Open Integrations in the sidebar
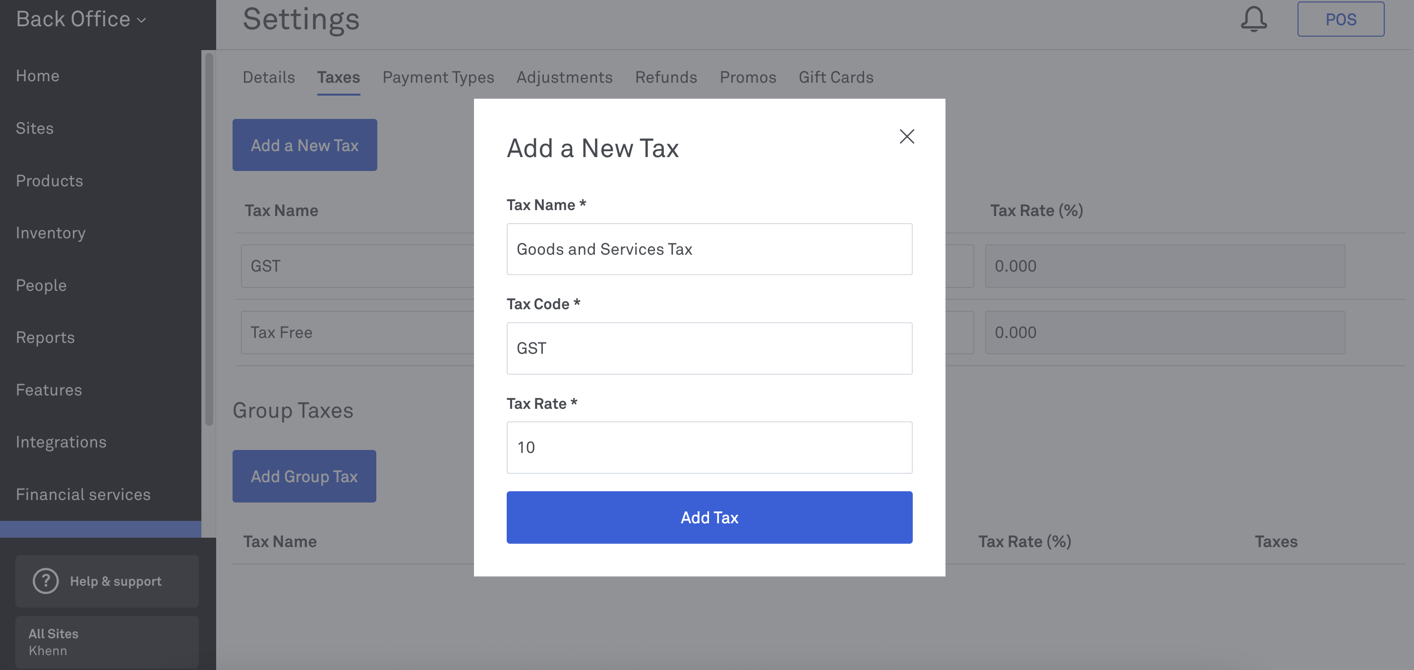This screenshot has width=1414, height=670. click(x=61, y=442)
